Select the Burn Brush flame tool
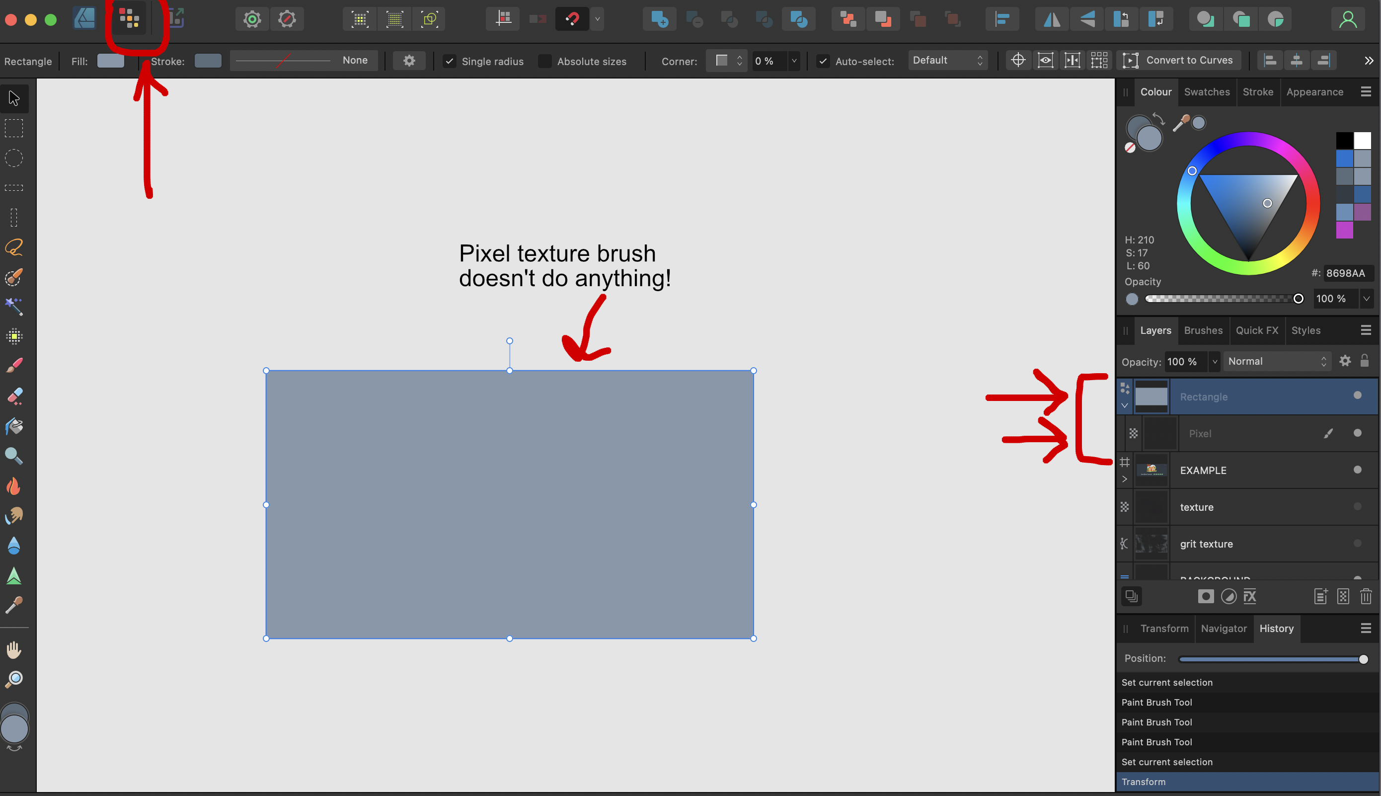1381x796 pixels. pyautogui.click(x=14, y=485)
